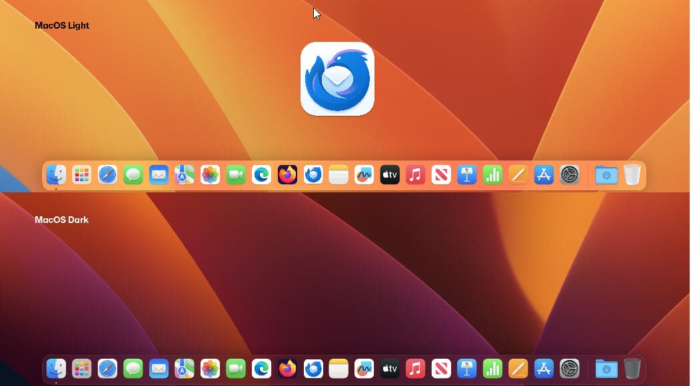Viewport: 691px width, 386px height.
Task: Open Freeform in the dark dock
Action: (364, 369)
